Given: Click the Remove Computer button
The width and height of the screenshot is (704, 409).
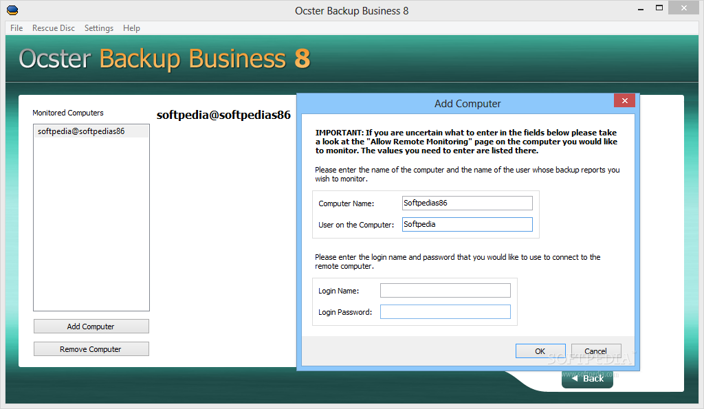Looking at the screenshot, I should click(x=91, y=349).
